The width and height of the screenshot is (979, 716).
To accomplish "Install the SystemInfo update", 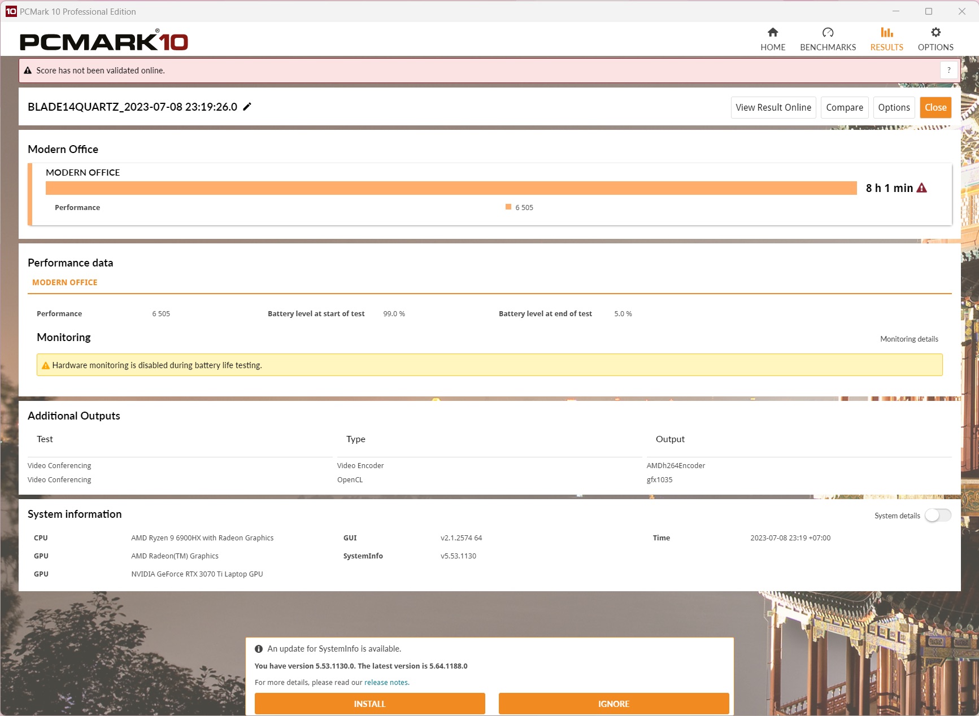I will click(x=369, y=704).
